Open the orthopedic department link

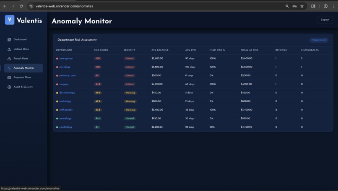point(66,110)
